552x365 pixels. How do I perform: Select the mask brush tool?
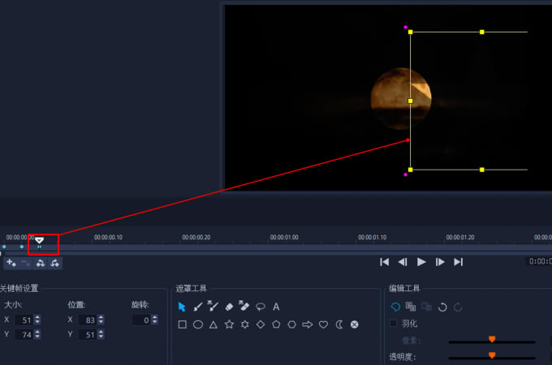[197, 307]
